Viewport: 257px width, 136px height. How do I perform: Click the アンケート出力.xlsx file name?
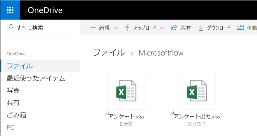(197, 116)
